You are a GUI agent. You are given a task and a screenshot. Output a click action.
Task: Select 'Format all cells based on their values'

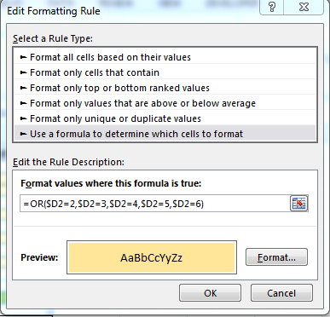tap(165, 57)
